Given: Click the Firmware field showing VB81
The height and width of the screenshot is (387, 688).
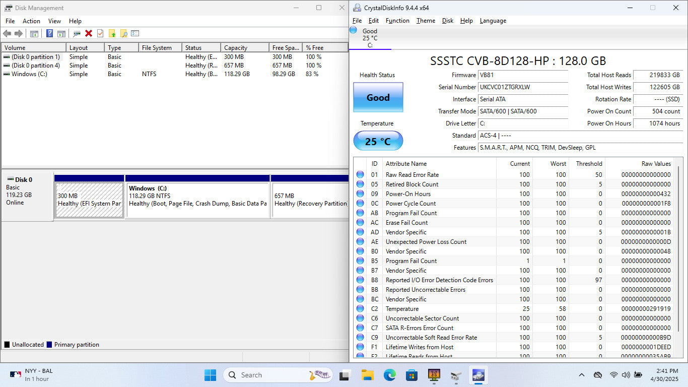Looking at the screenshot, I should [x=523, y=75].
